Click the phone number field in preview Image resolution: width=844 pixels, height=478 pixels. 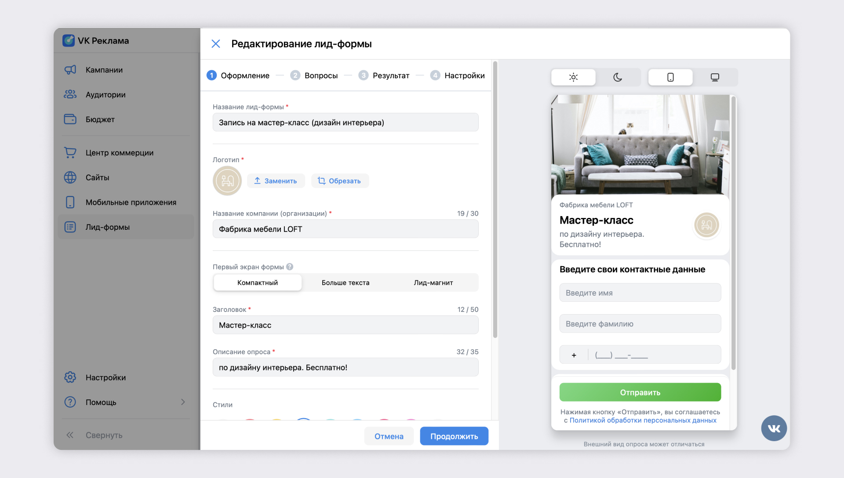(x=655, y=355)
